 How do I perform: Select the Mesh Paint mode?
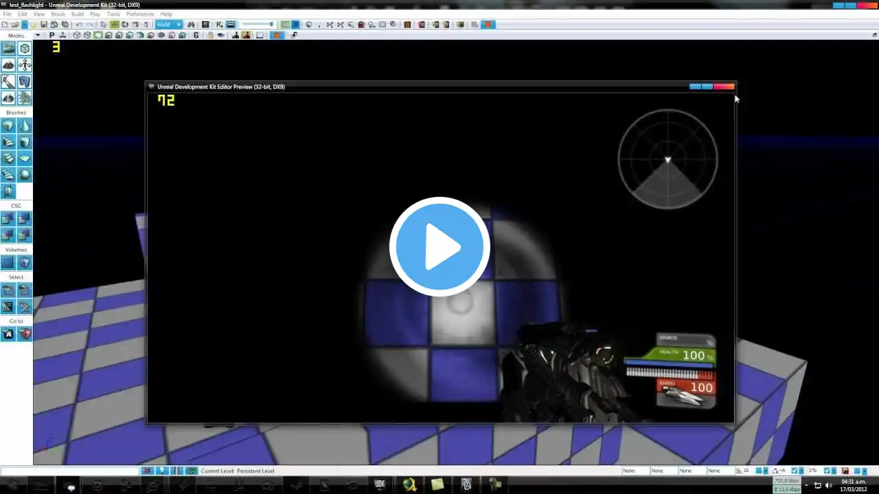(x=8, y=82)
